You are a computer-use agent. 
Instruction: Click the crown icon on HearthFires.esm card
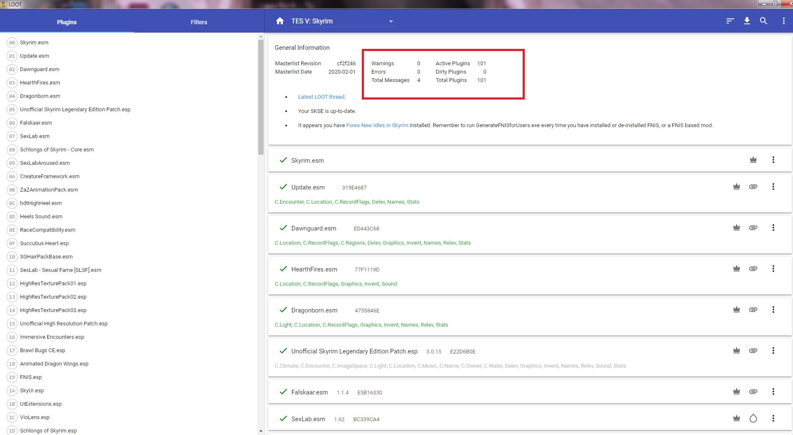pos(737,269)
